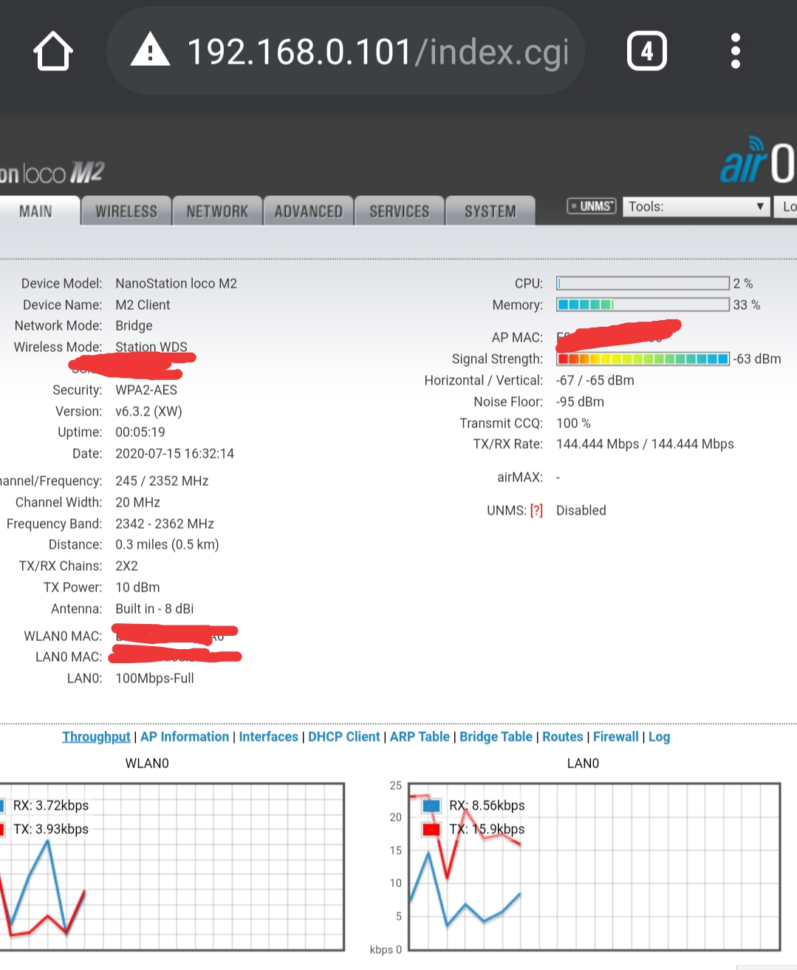Open the browser tab switcher showing 4
Viewport: 797px width, 970px height.
coord(647,51)
